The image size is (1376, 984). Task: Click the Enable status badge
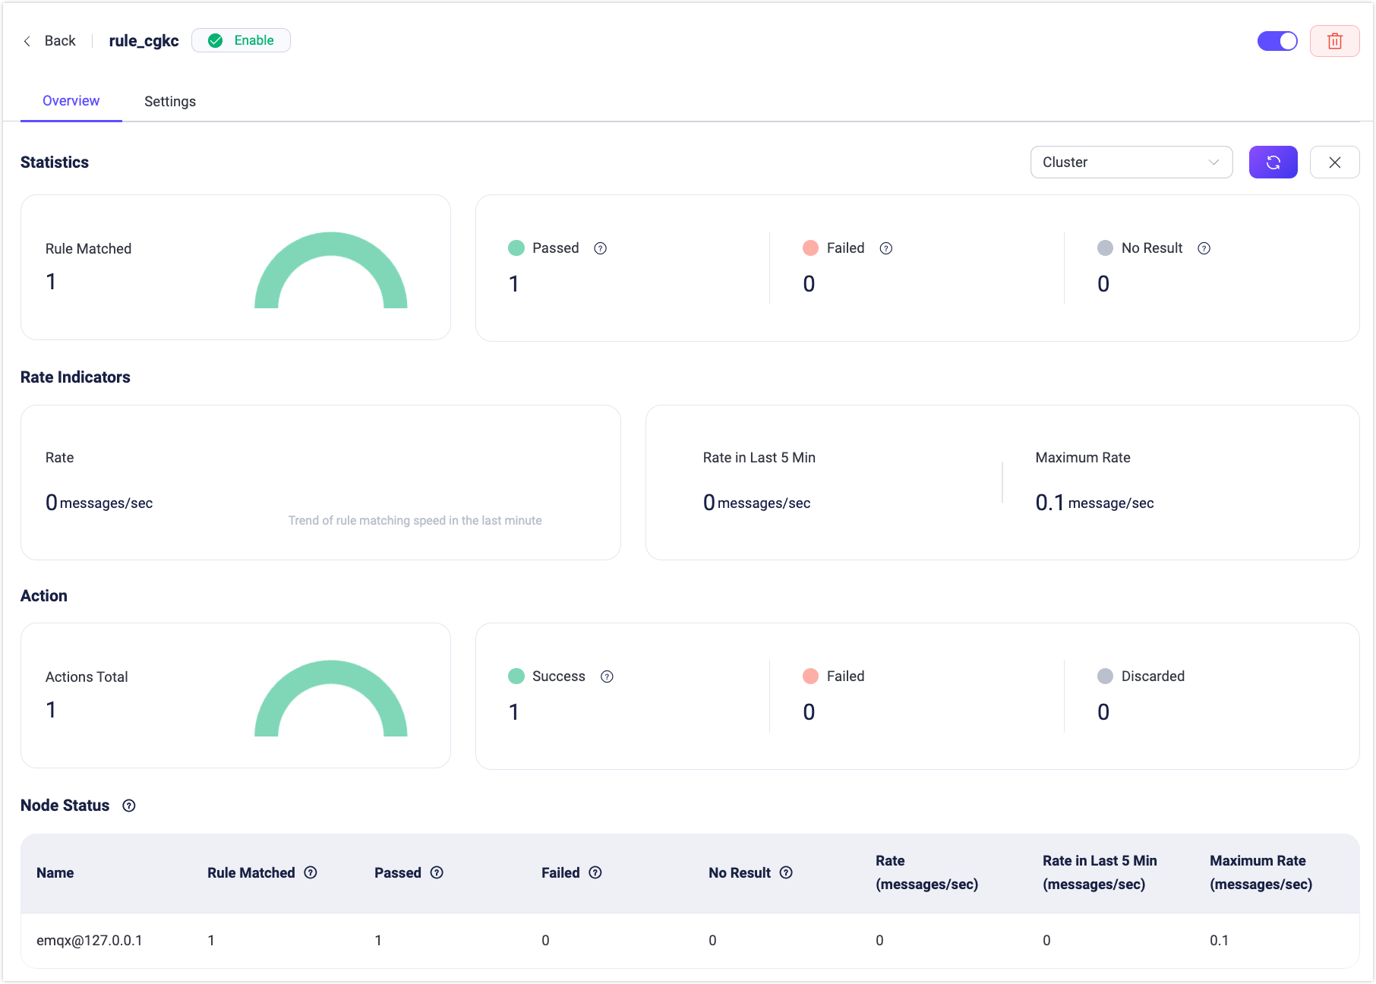[x=241, y=41]
